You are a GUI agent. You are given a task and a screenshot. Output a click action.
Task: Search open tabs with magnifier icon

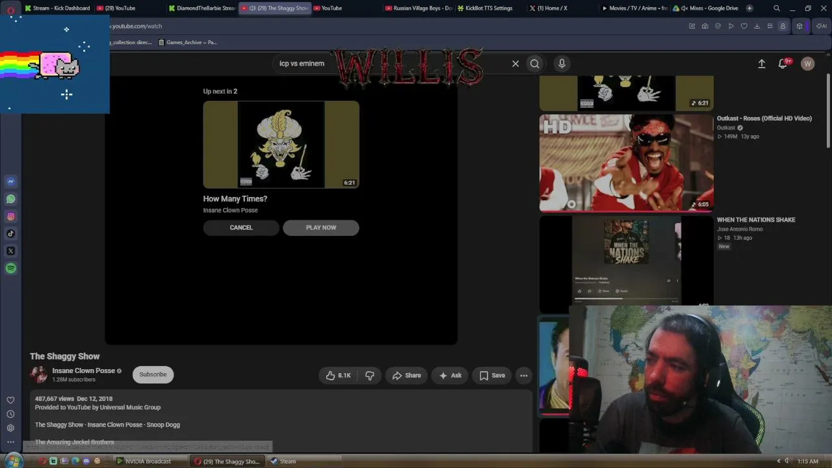[x=777, y=8]
